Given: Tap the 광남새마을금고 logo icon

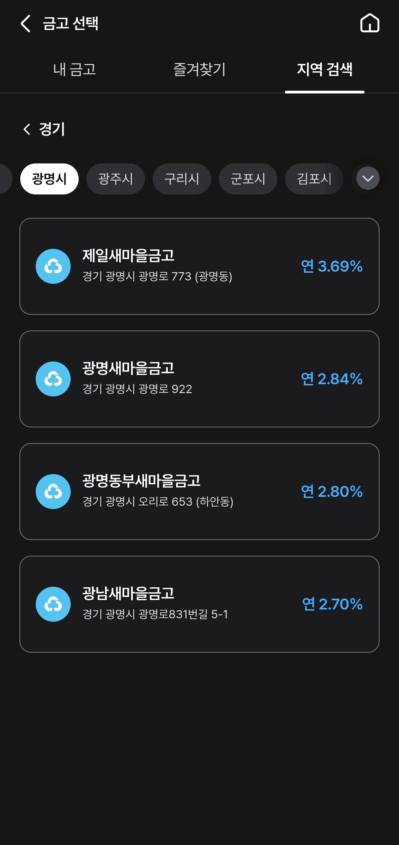Looking at the screenshot, I should [53, 604].
